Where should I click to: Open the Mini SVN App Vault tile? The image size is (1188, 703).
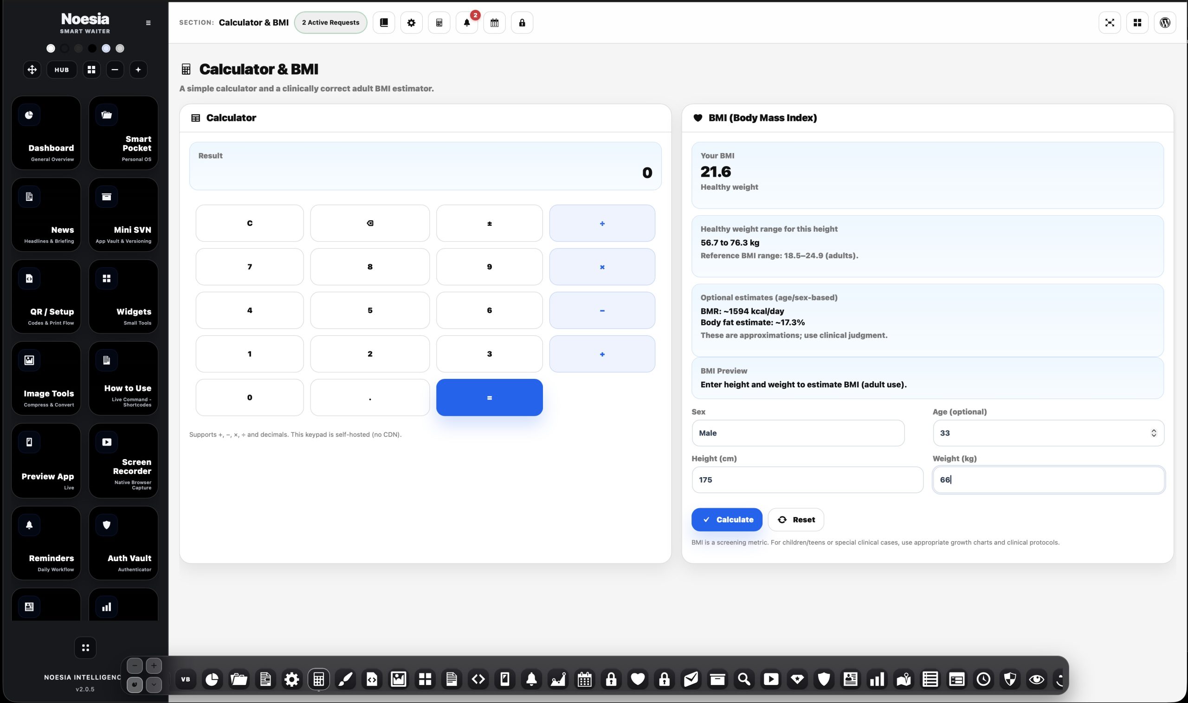[123, 215]
